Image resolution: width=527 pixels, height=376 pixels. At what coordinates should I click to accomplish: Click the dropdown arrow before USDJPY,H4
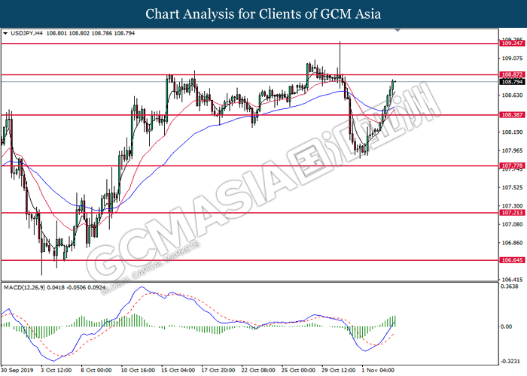point(5,34)
